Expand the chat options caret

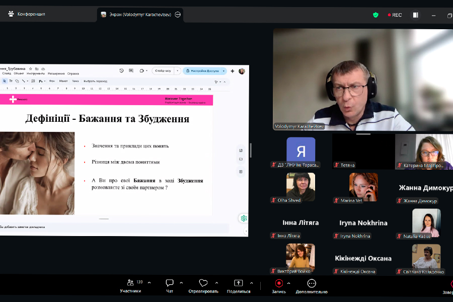tap(181, 283)
